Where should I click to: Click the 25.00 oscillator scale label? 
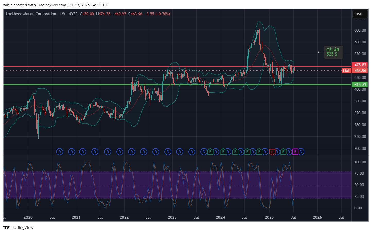pyautogui.click(x=359, y=196)
